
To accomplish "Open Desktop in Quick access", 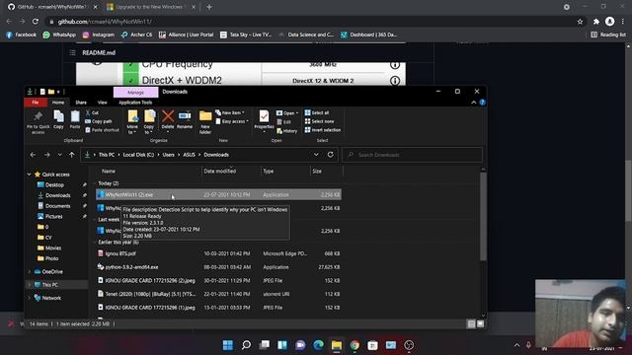I will [x=54, y=184].
